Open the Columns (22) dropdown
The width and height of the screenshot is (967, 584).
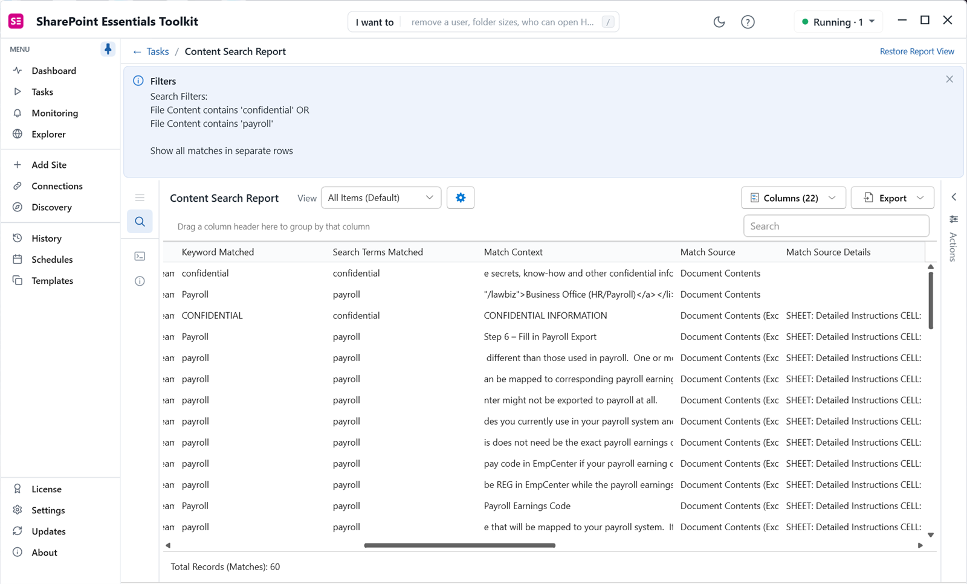tap(793, 197)
